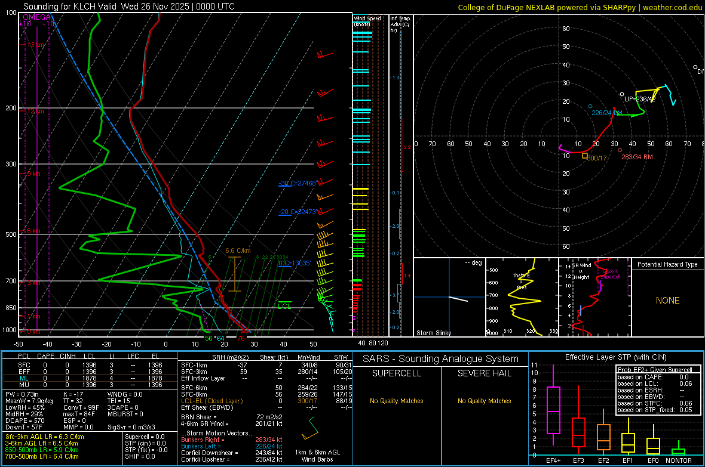The height and width of the screenshot is (467, 705).
Task: Click the "ConvT = 99F" value
Action: point(81,407)
